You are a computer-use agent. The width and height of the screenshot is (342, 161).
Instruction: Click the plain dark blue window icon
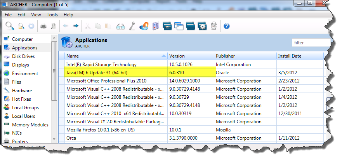click(x=191, y=26)
